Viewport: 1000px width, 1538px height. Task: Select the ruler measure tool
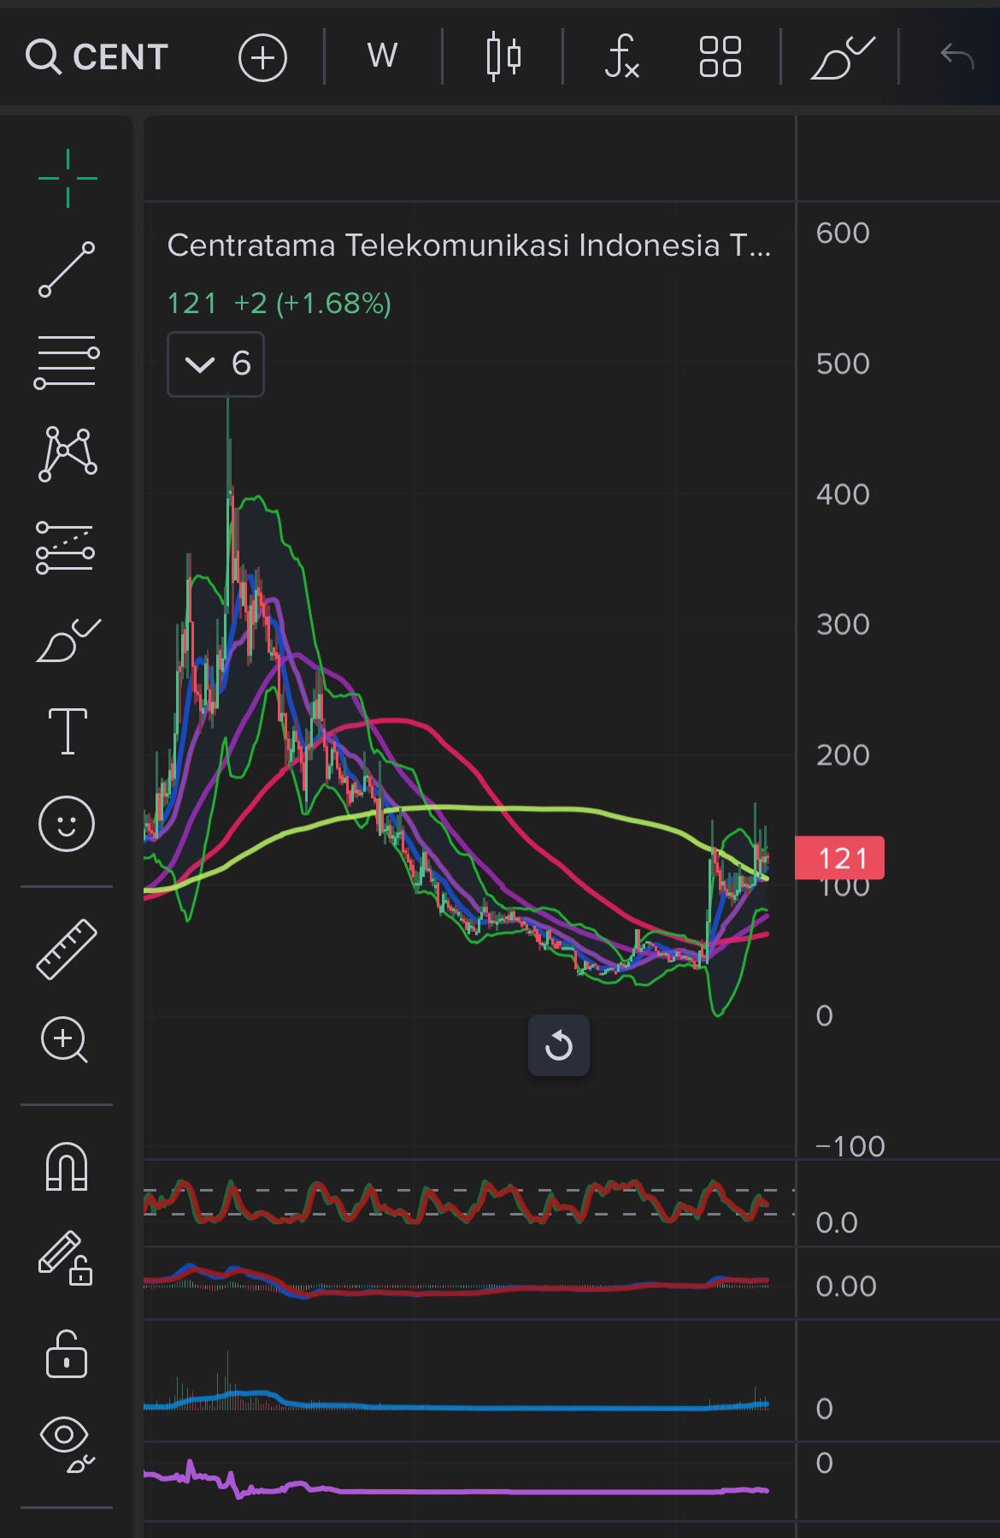tap(67, 949)
